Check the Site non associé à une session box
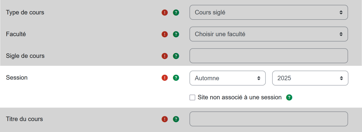This screenshot has width=362, height=132. 192,98
